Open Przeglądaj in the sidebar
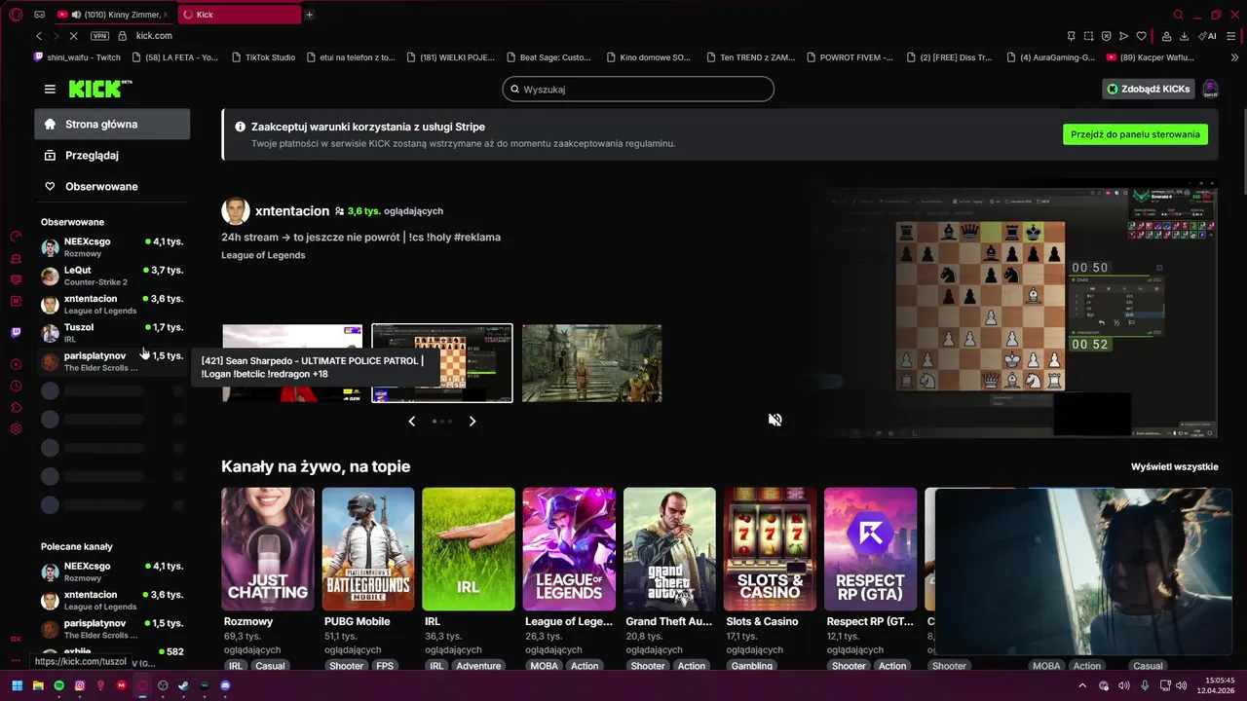The height and width of the screenshot is (701, 1247). pos(112,155)
